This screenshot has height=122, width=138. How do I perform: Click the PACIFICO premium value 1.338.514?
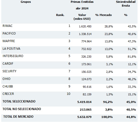tap(85, 34)
